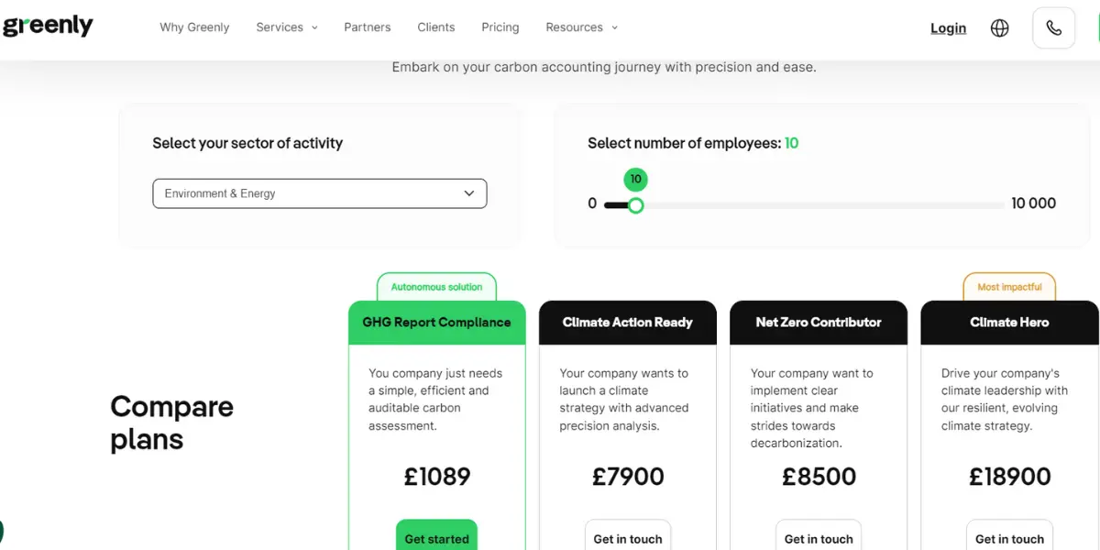
Task: Click the Greenly logo
Action: (x=47, y=27)
